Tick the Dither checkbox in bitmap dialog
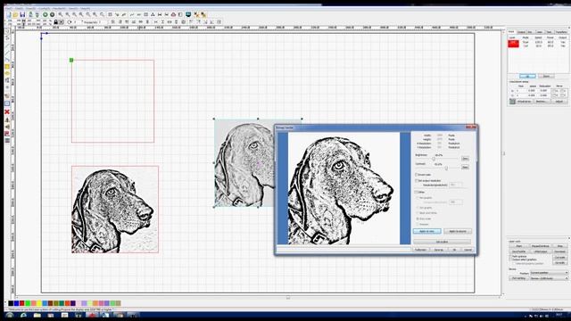 tap(417, 192)
